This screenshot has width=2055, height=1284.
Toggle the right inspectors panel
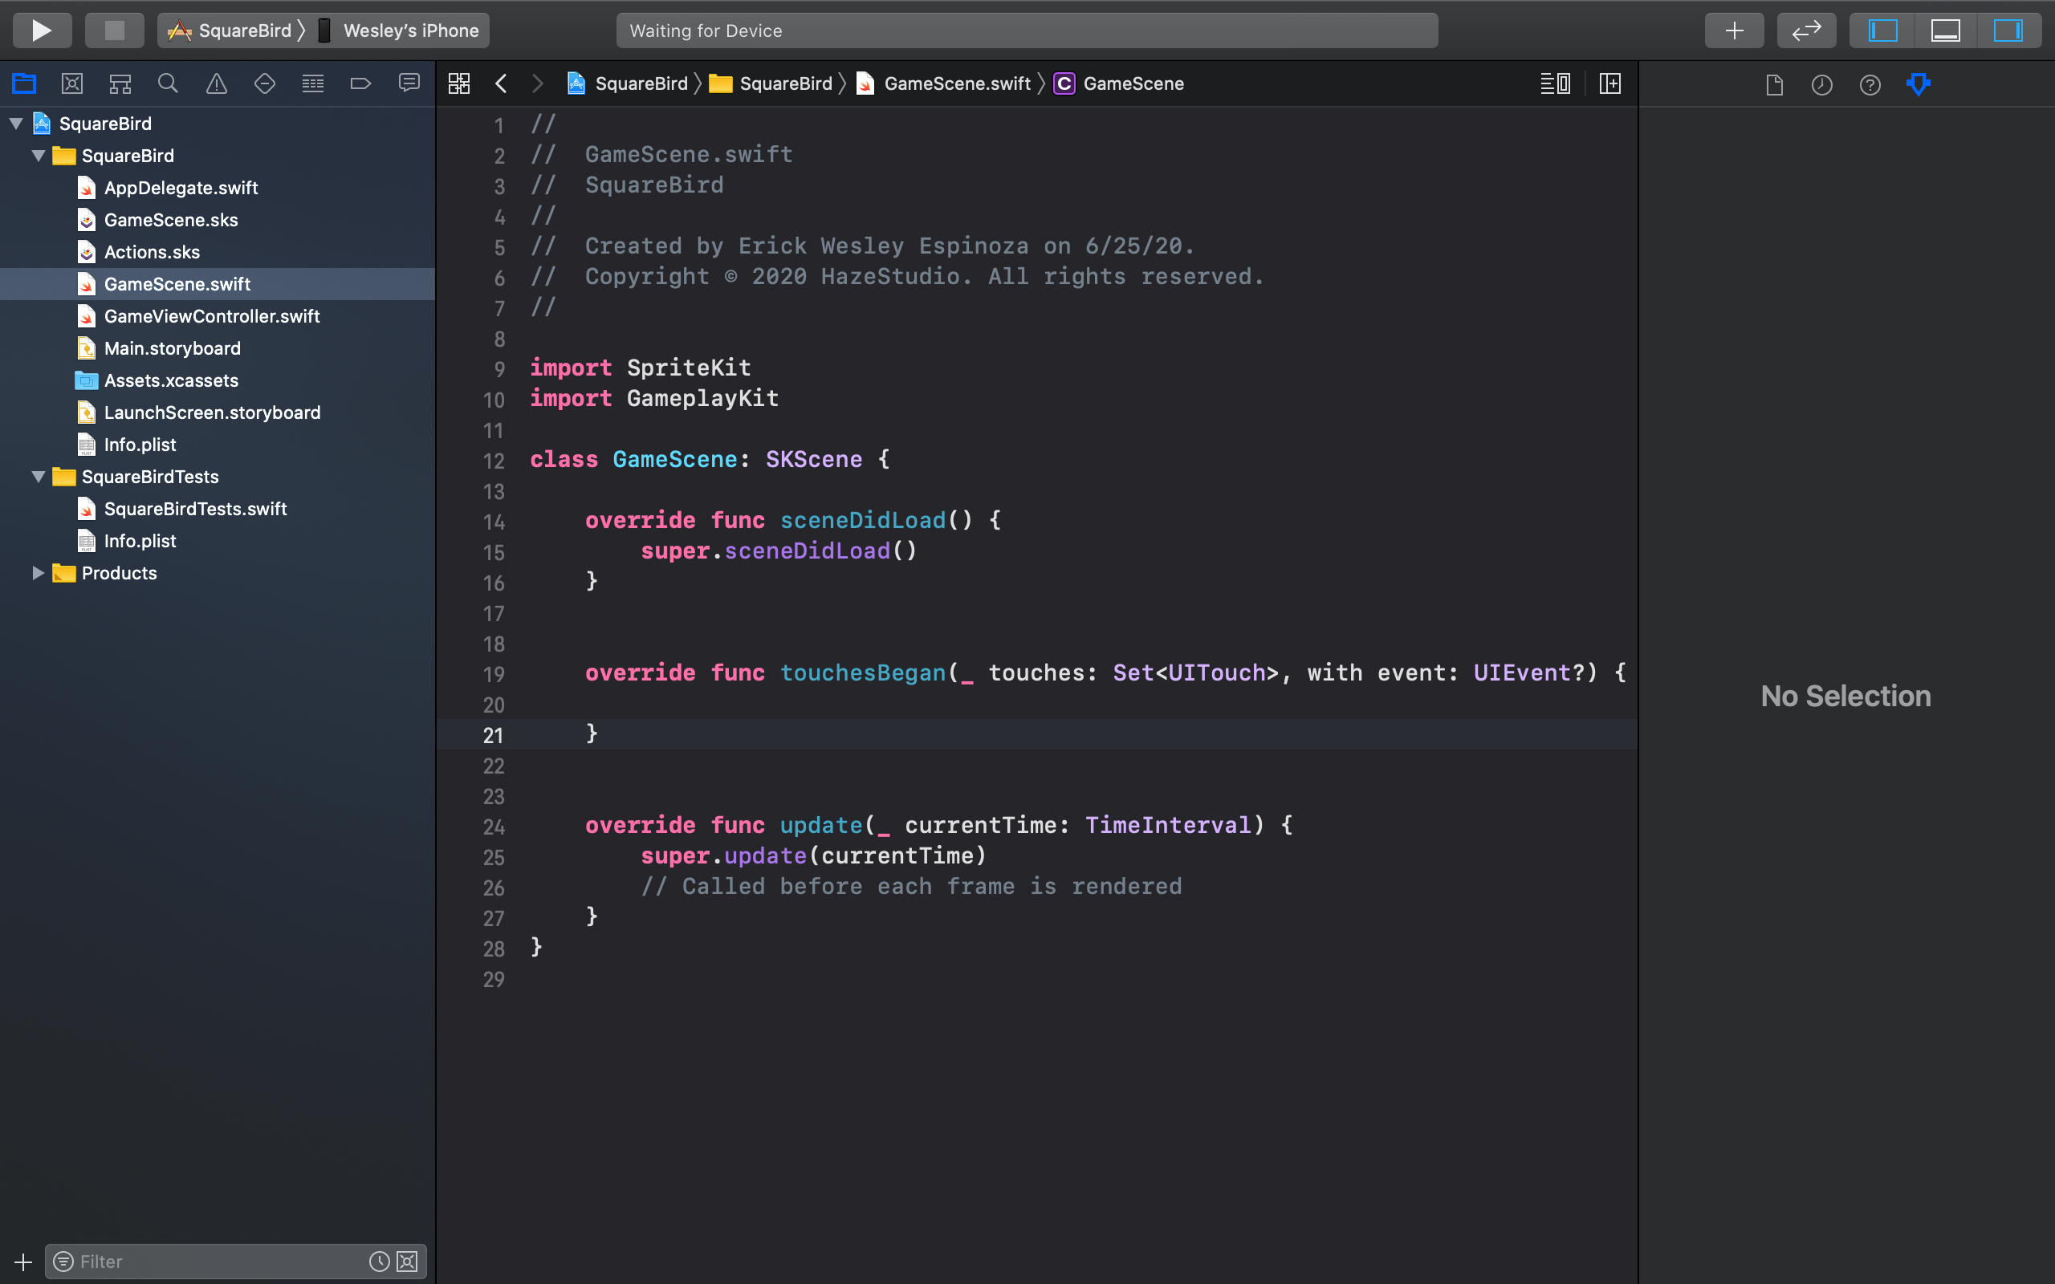point(2008,30)
